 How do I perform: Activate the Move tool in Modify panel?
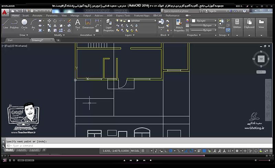click(49, 21)
